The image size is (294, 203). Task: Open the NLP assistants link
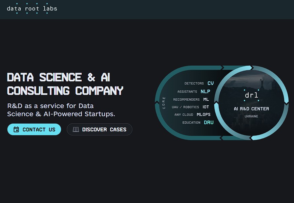193,91
